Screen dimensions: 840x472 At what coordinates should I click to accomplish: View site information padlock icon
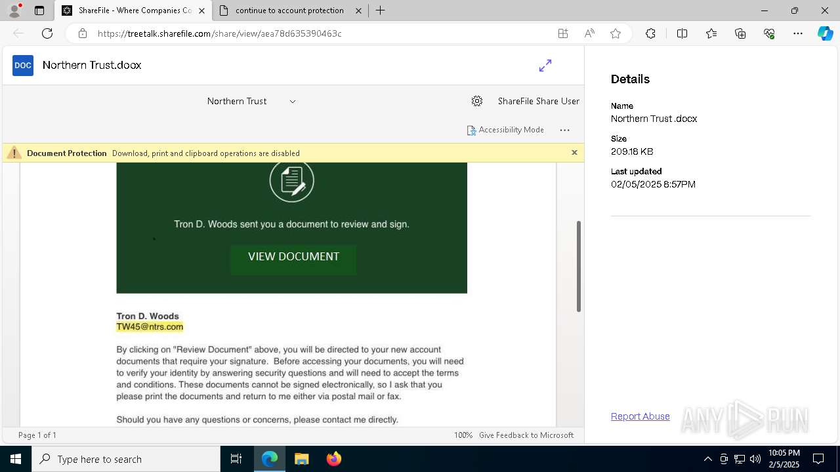tap(83, 33)
